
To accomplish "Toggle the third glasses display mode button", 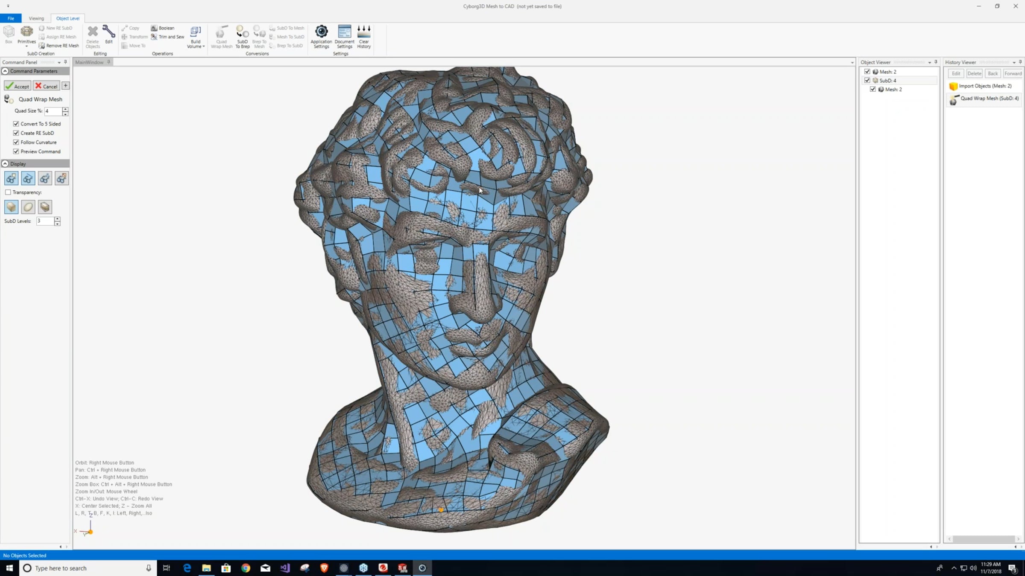I will (x=45, y=178).
